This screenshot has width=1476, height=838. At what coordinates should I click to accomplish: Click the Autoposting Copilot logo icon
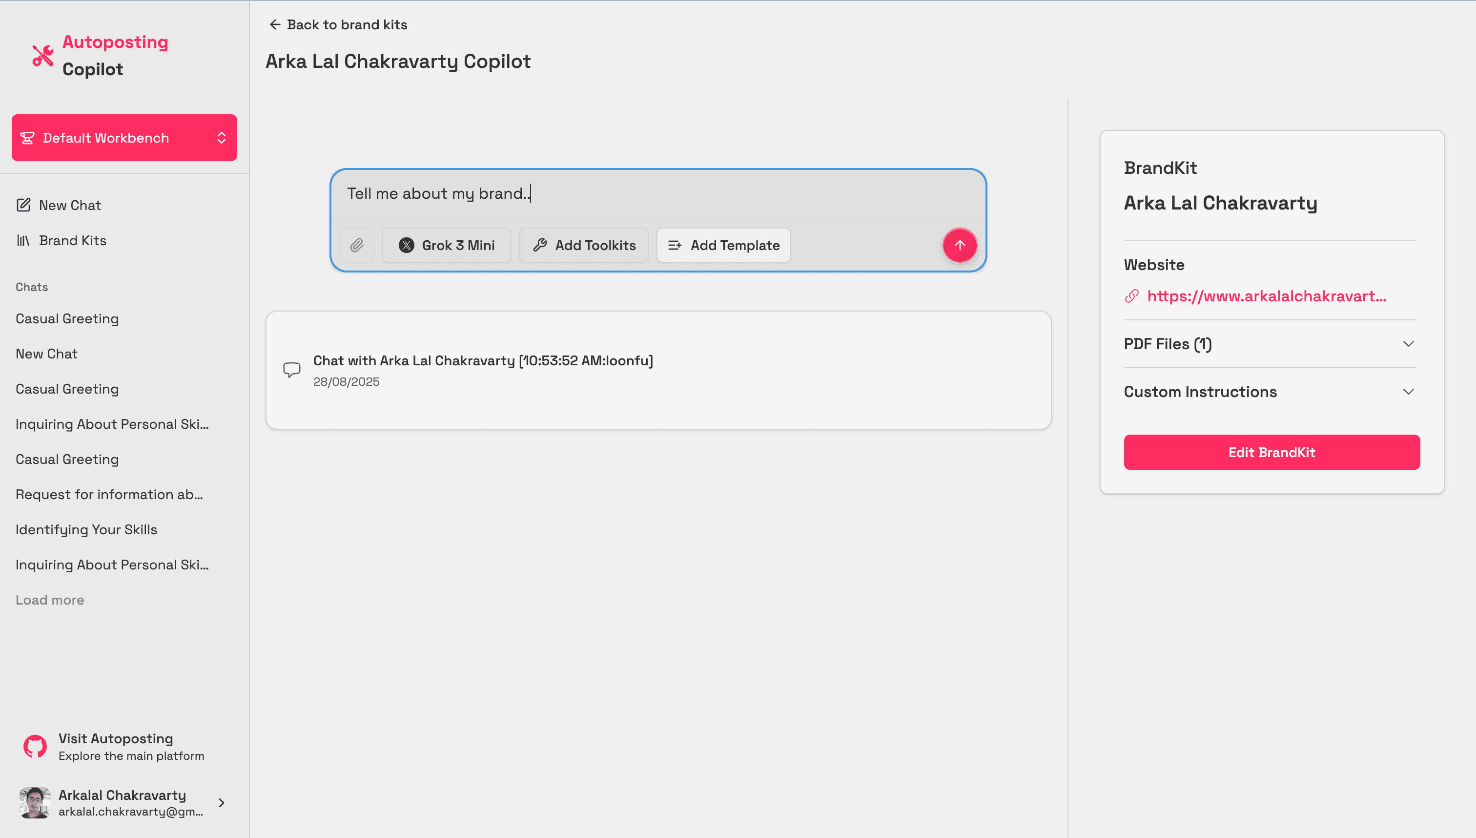(x=42, y=56)
